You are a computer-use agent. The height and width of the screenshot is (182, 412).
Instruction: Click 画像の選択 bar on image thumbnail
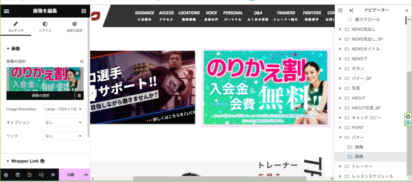pyautogui.click(x=41, y=95)
